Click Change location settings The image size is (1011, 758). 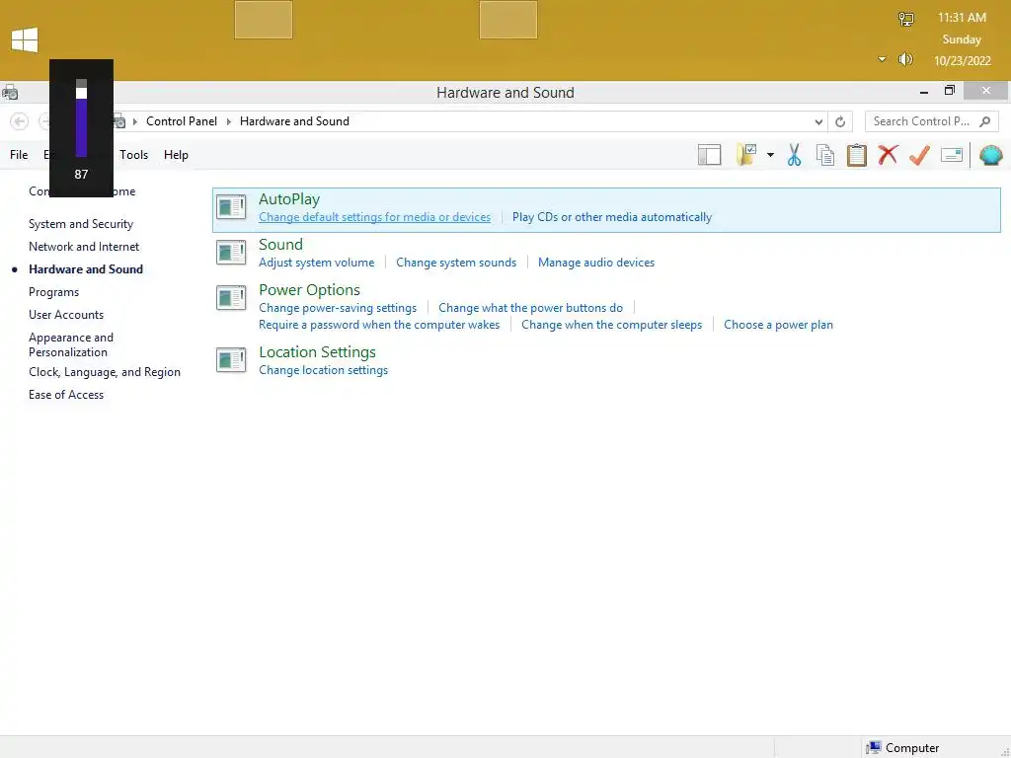(x=323, y=370)
